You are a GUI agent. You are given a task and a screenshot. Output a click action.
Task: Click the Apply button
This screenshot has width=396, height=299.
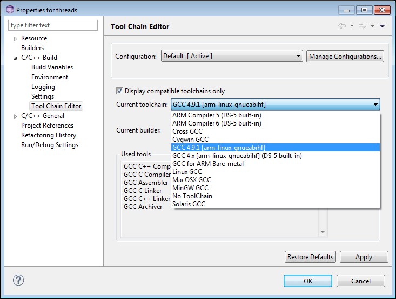tap(364, 256)
